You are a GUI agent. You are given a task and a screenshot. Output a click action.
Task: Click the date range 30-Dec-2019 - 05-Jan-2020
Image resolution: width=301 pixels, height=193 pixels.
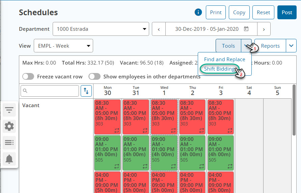(x=207, y=29)
